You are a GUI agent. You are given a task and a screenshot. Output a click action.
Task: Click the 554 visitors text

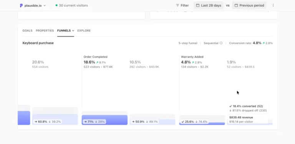click(x=40, y=67)
